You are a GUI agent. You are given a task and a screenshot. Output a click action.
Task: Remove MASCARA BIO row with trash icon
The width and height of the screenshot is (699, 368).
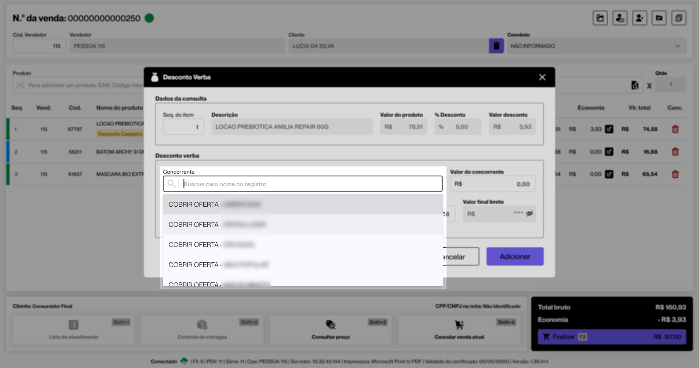pyautogui.click(x=675, y=174)
